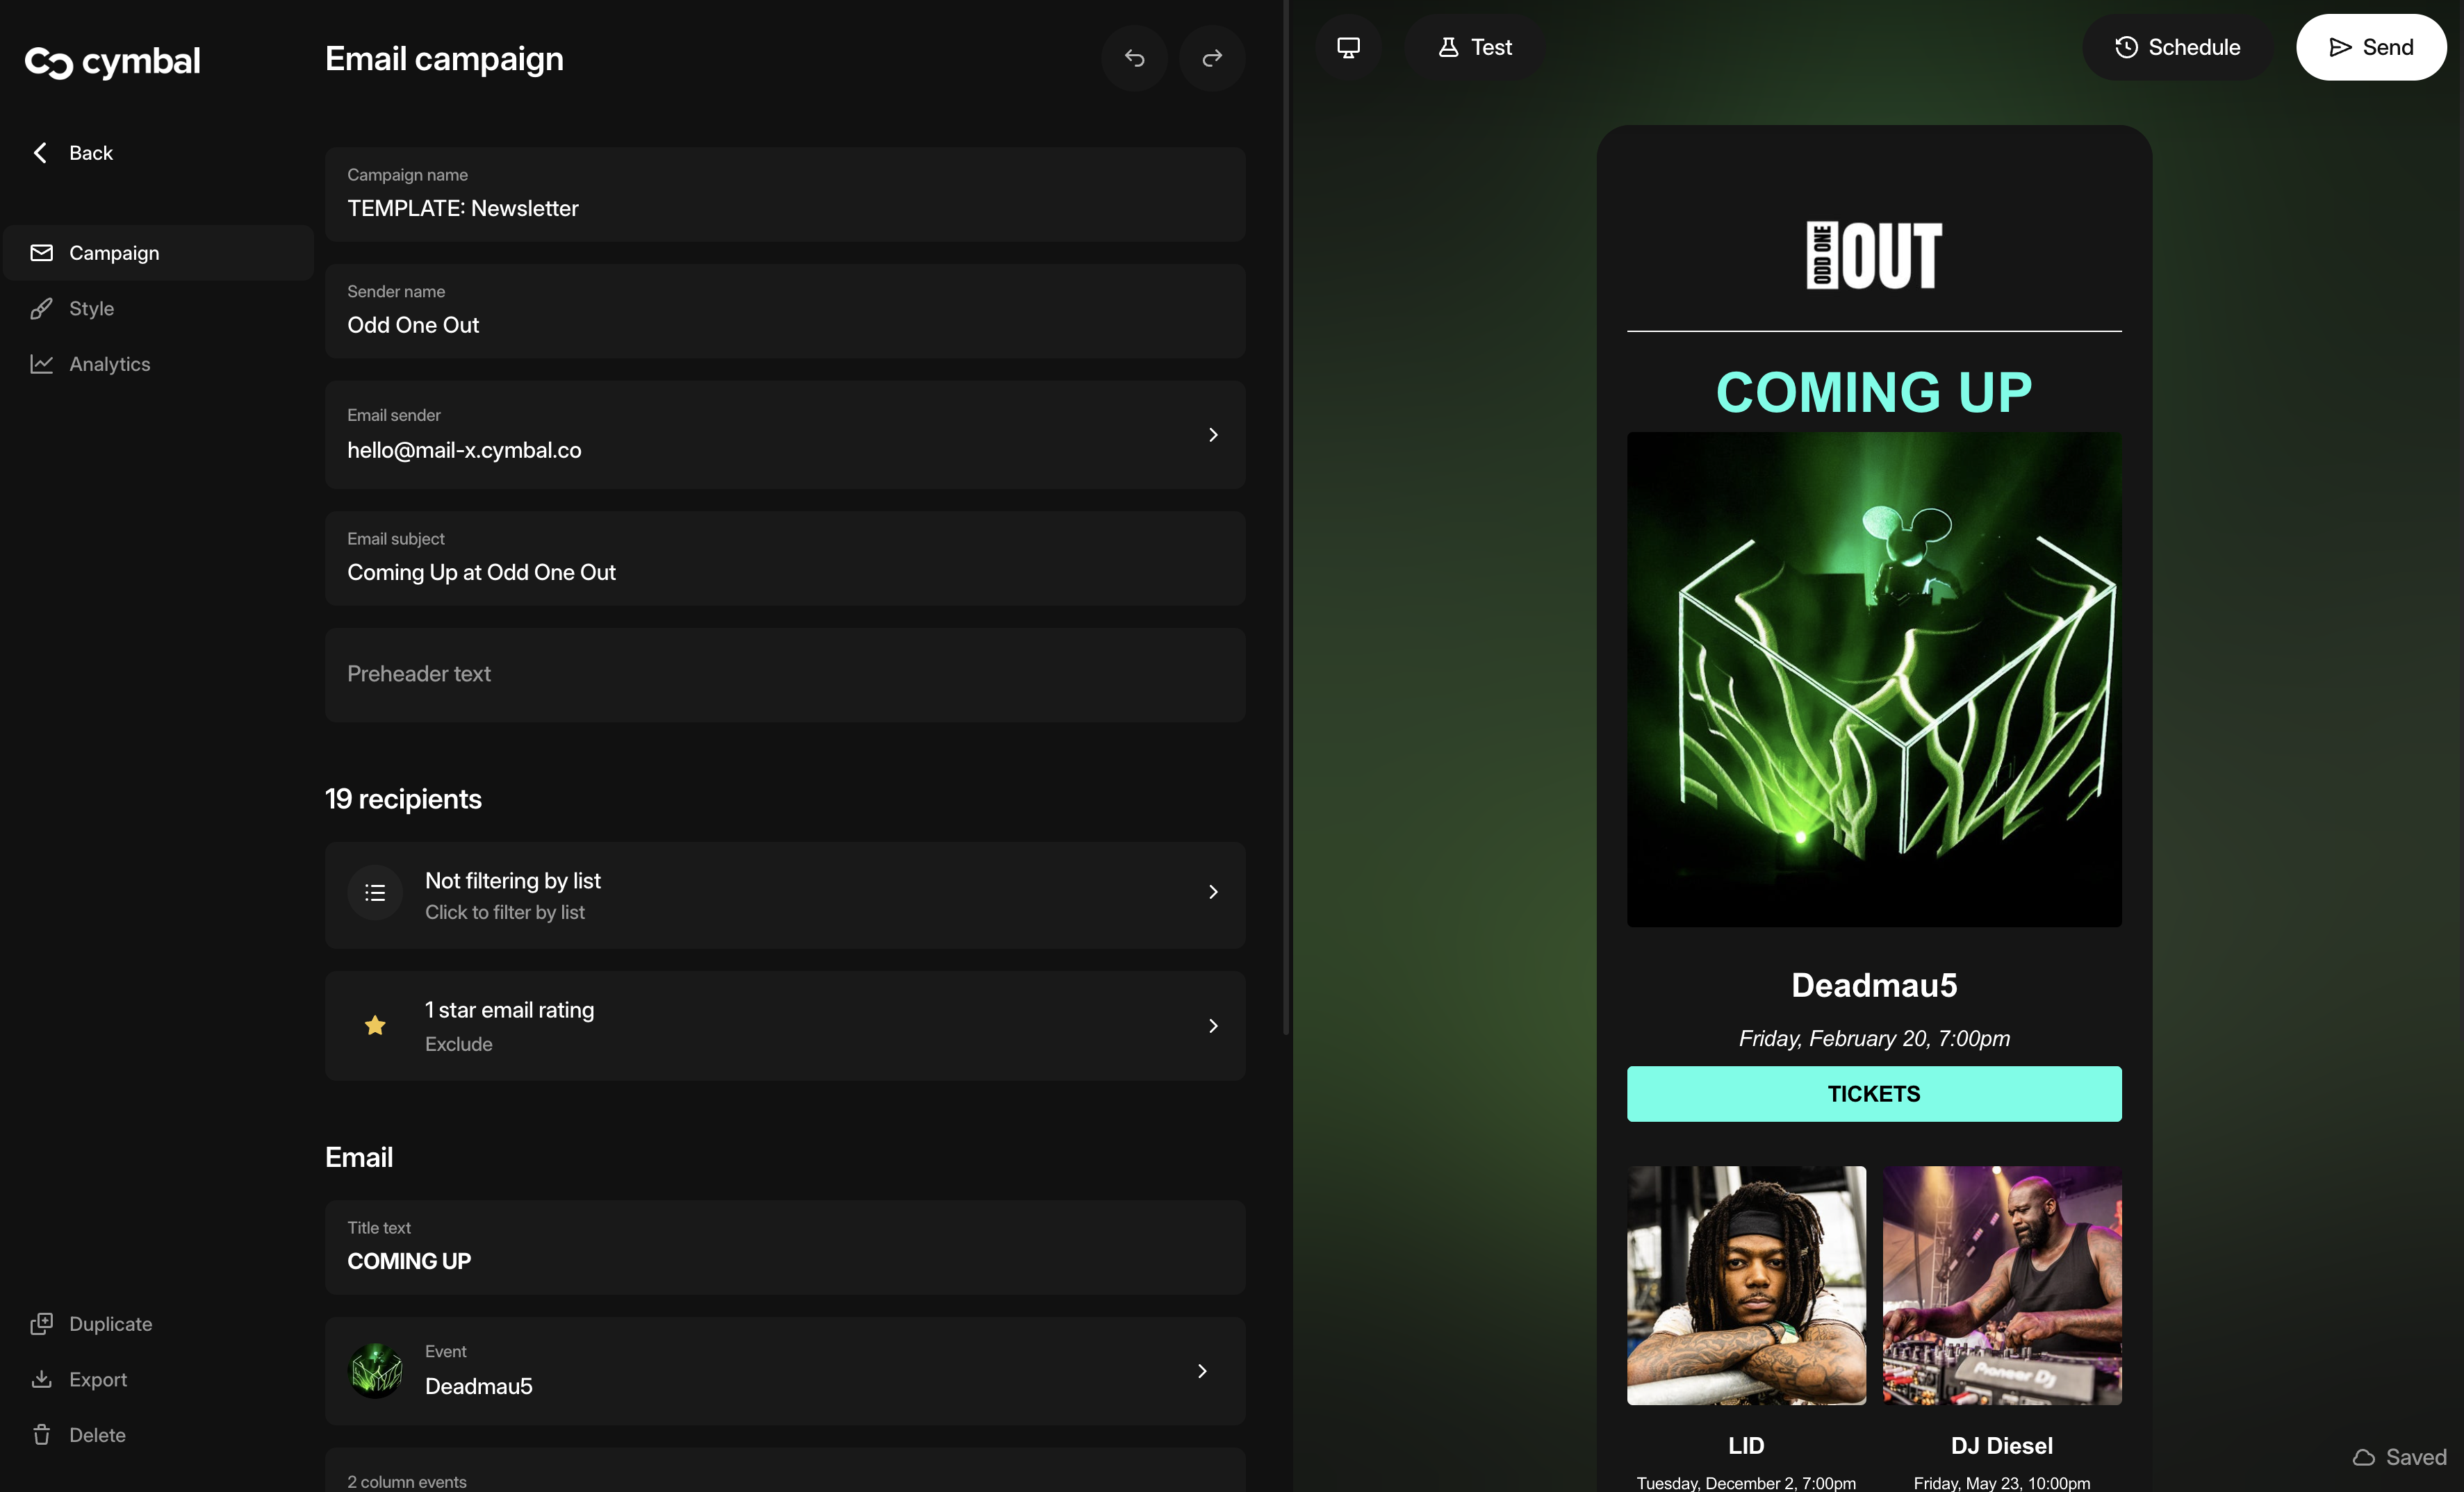Click the Cymbal logo

(x=112, y=62)
